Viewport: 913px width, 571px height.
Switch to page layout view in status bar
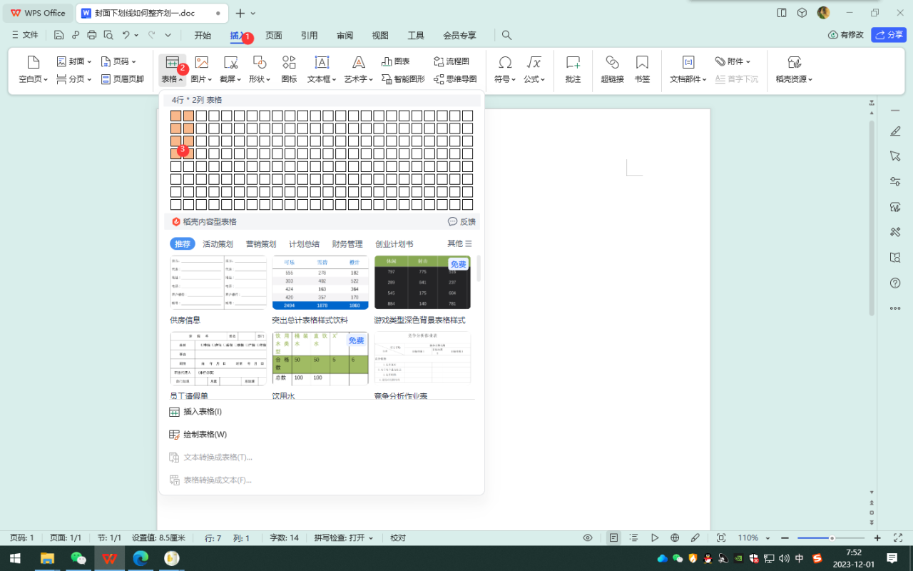coord(613,537)
